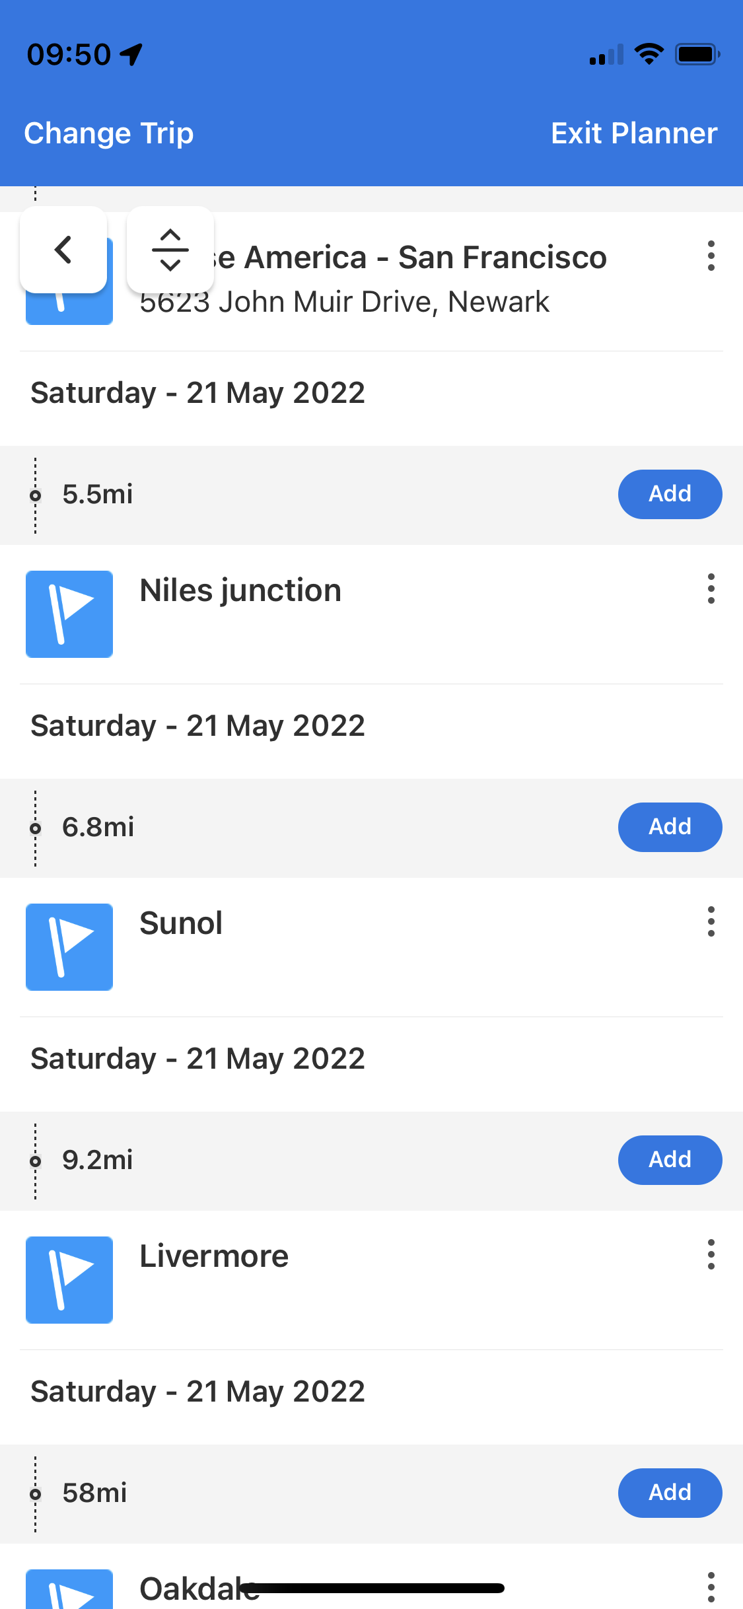Tap the back arrow button
This screenshot has height=1609, width=743.
(63, 250)
